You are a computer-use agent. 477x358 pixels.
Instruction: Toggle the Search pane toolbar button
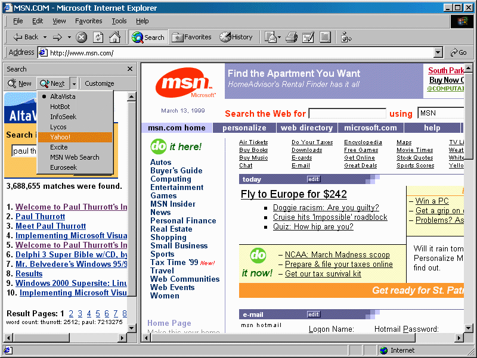(148, 37)
